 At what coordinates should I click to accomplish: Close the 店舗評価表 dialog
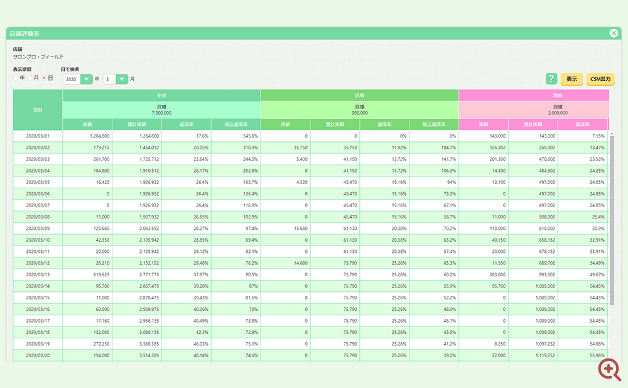[x=614, y=33]
